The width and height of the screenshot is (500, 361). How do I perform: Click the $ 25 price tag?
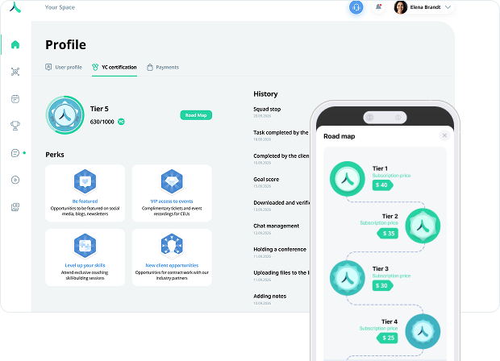[x=387, y=338]
